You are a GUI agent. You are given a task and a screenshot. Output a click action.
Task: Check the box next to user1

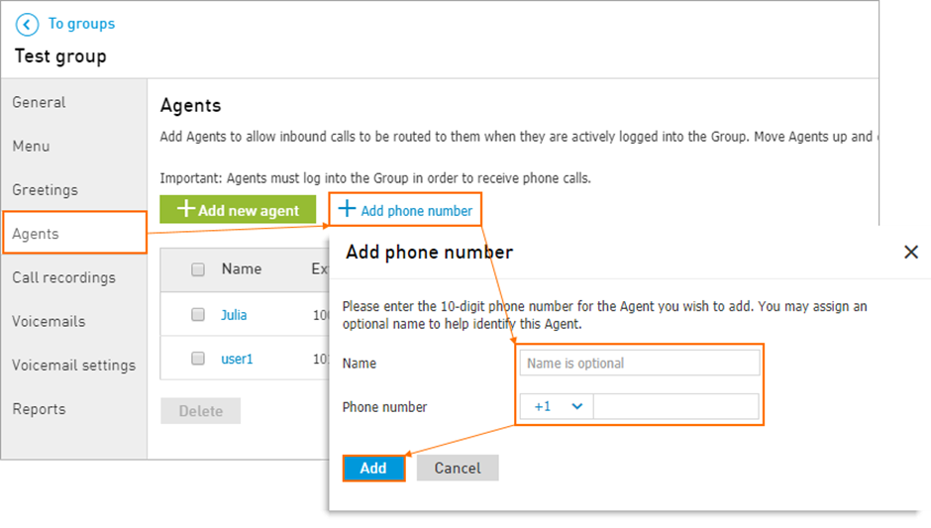[x=198, y=359]
